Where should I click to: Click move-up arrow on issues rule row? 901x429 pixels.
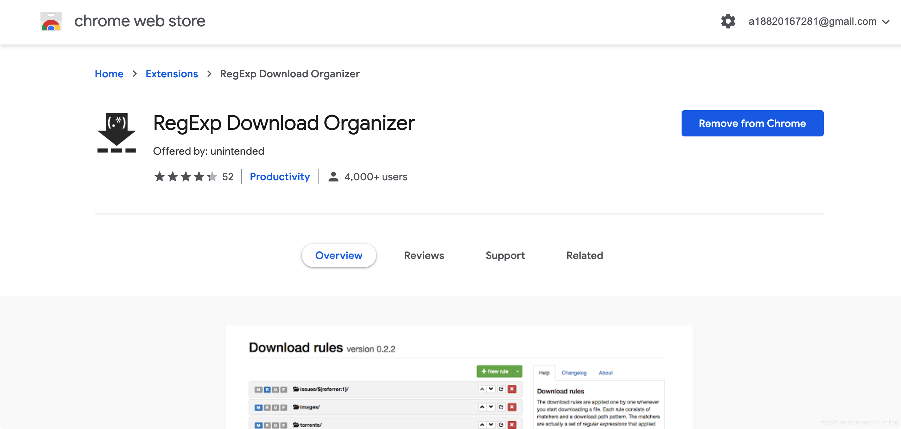point(482,389)
